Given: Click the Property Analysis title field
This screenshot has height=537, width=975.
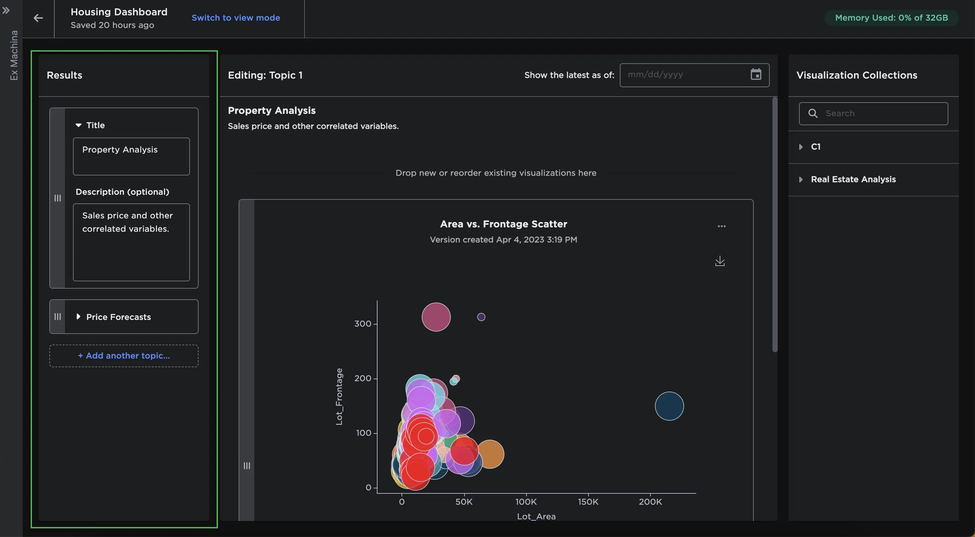Looking at the screenshot, I should pyautogui.click(x=131, y=156).
